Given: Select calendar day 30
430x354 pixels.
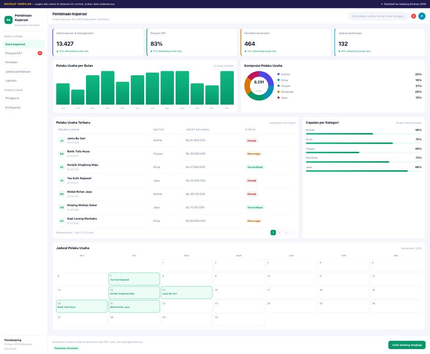Looking at the screenshot, I should click(239, 320).
